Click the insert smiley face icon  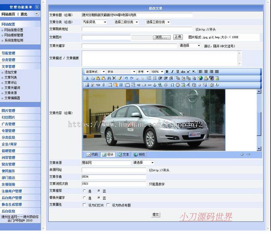pos(177,85)
